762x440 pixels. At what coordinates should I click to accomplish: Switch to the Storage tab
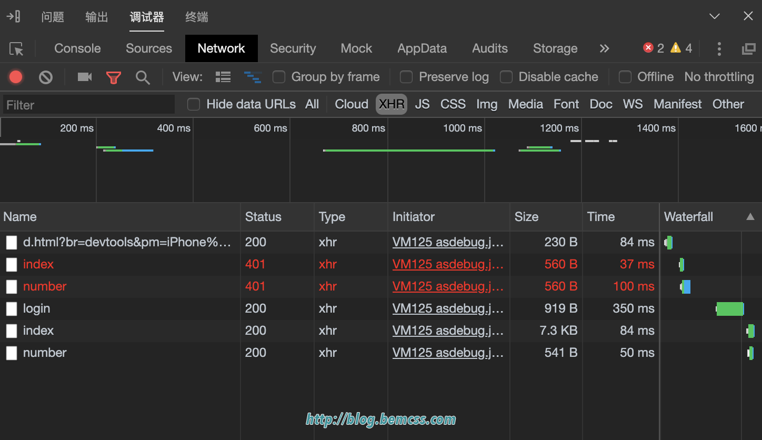point(555,48)
